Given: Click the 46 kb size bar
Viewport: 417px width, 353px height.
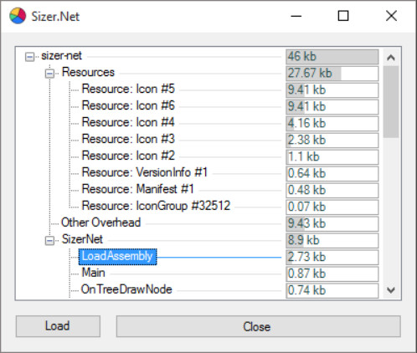Looking at the screenshot, I should [332, 57].
